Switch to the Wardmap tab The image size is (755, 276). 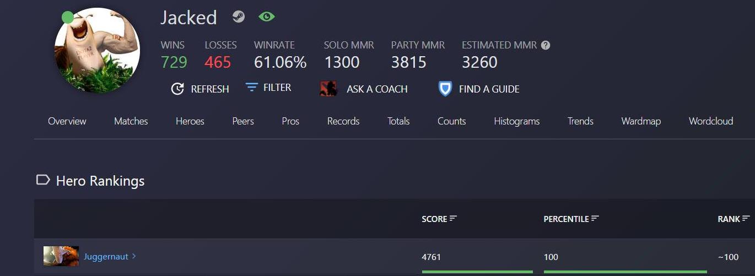(x=641, y=121)
